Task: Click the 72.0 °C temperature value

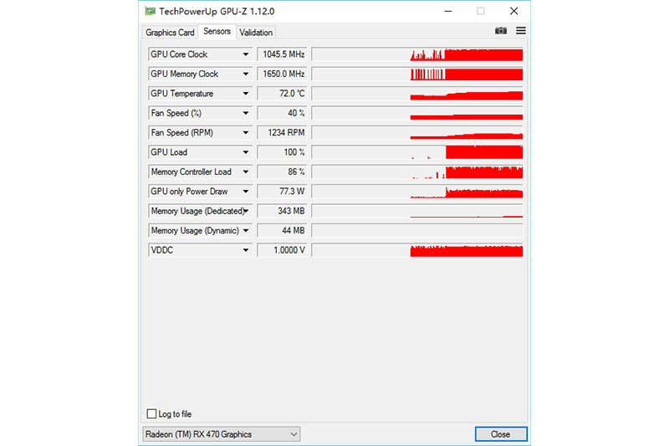Action: pos(282,94)
